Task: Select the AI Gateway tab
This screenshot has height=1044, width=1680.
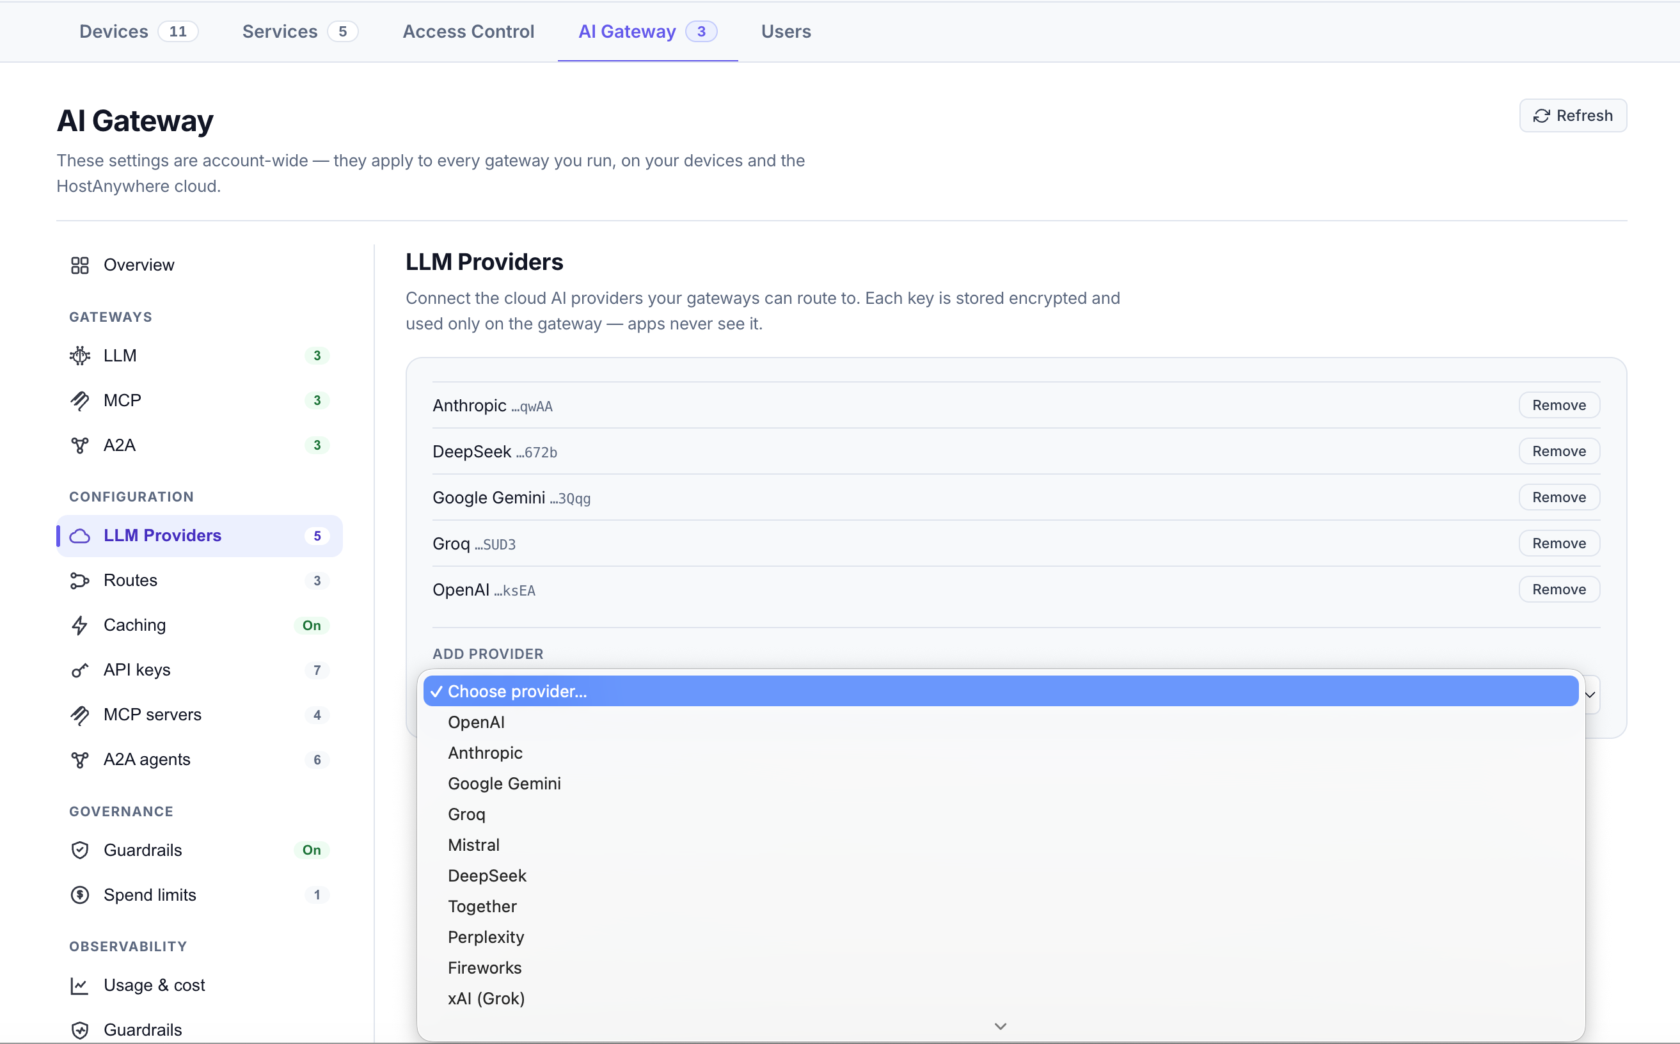Action: (647, 32)
